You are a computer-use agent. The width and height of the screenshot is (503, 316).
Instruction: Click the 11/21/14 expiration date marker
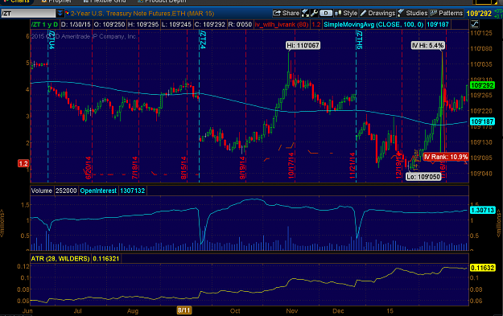point(353,166)
